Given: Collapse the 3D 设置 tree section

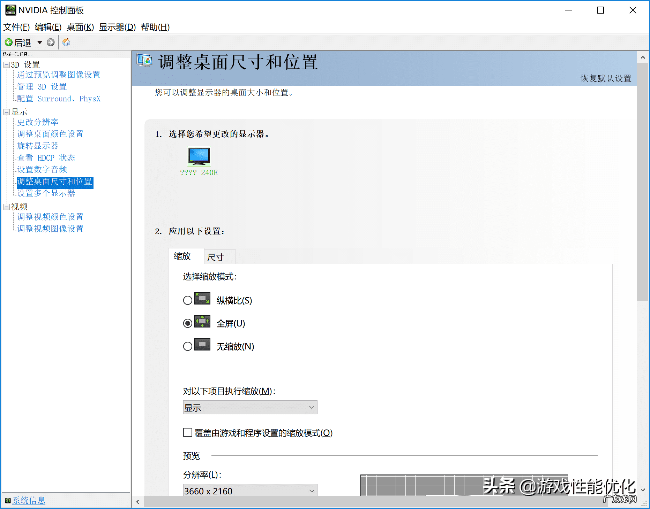Looking at the screenshot, I should pyautogui.click(x=6, y=64).
